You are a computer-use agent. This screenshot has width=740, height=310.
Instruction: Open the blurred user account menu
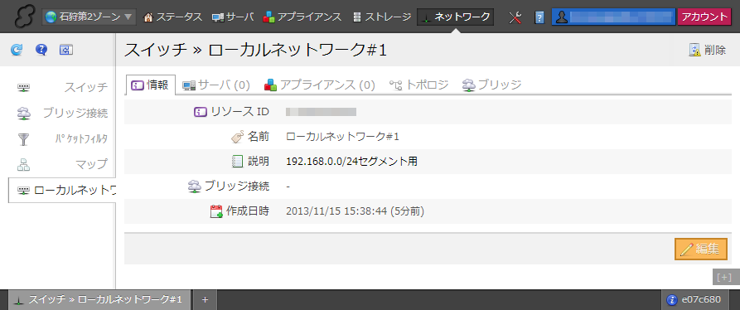point(613,17)
